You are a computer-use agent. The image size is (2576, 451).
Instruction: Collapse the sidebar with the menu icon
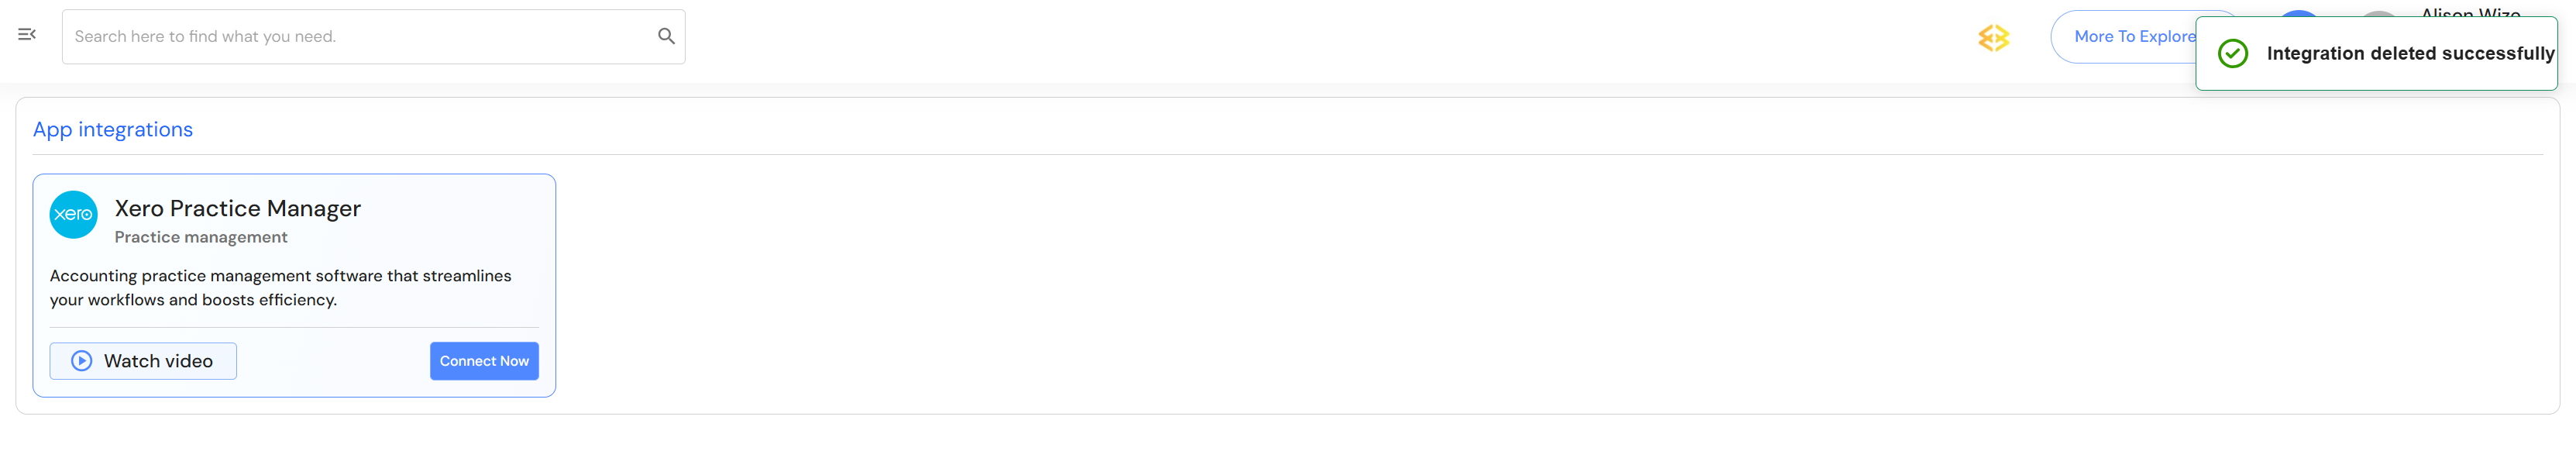[x=27, y=35]
